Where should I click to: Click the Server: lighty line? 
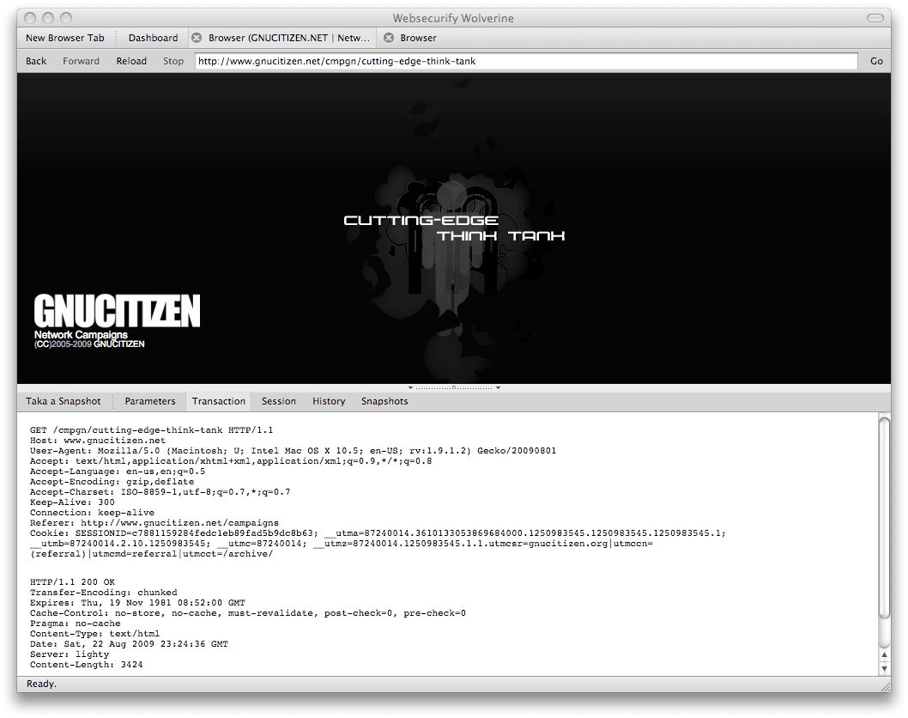coord(70,654)
